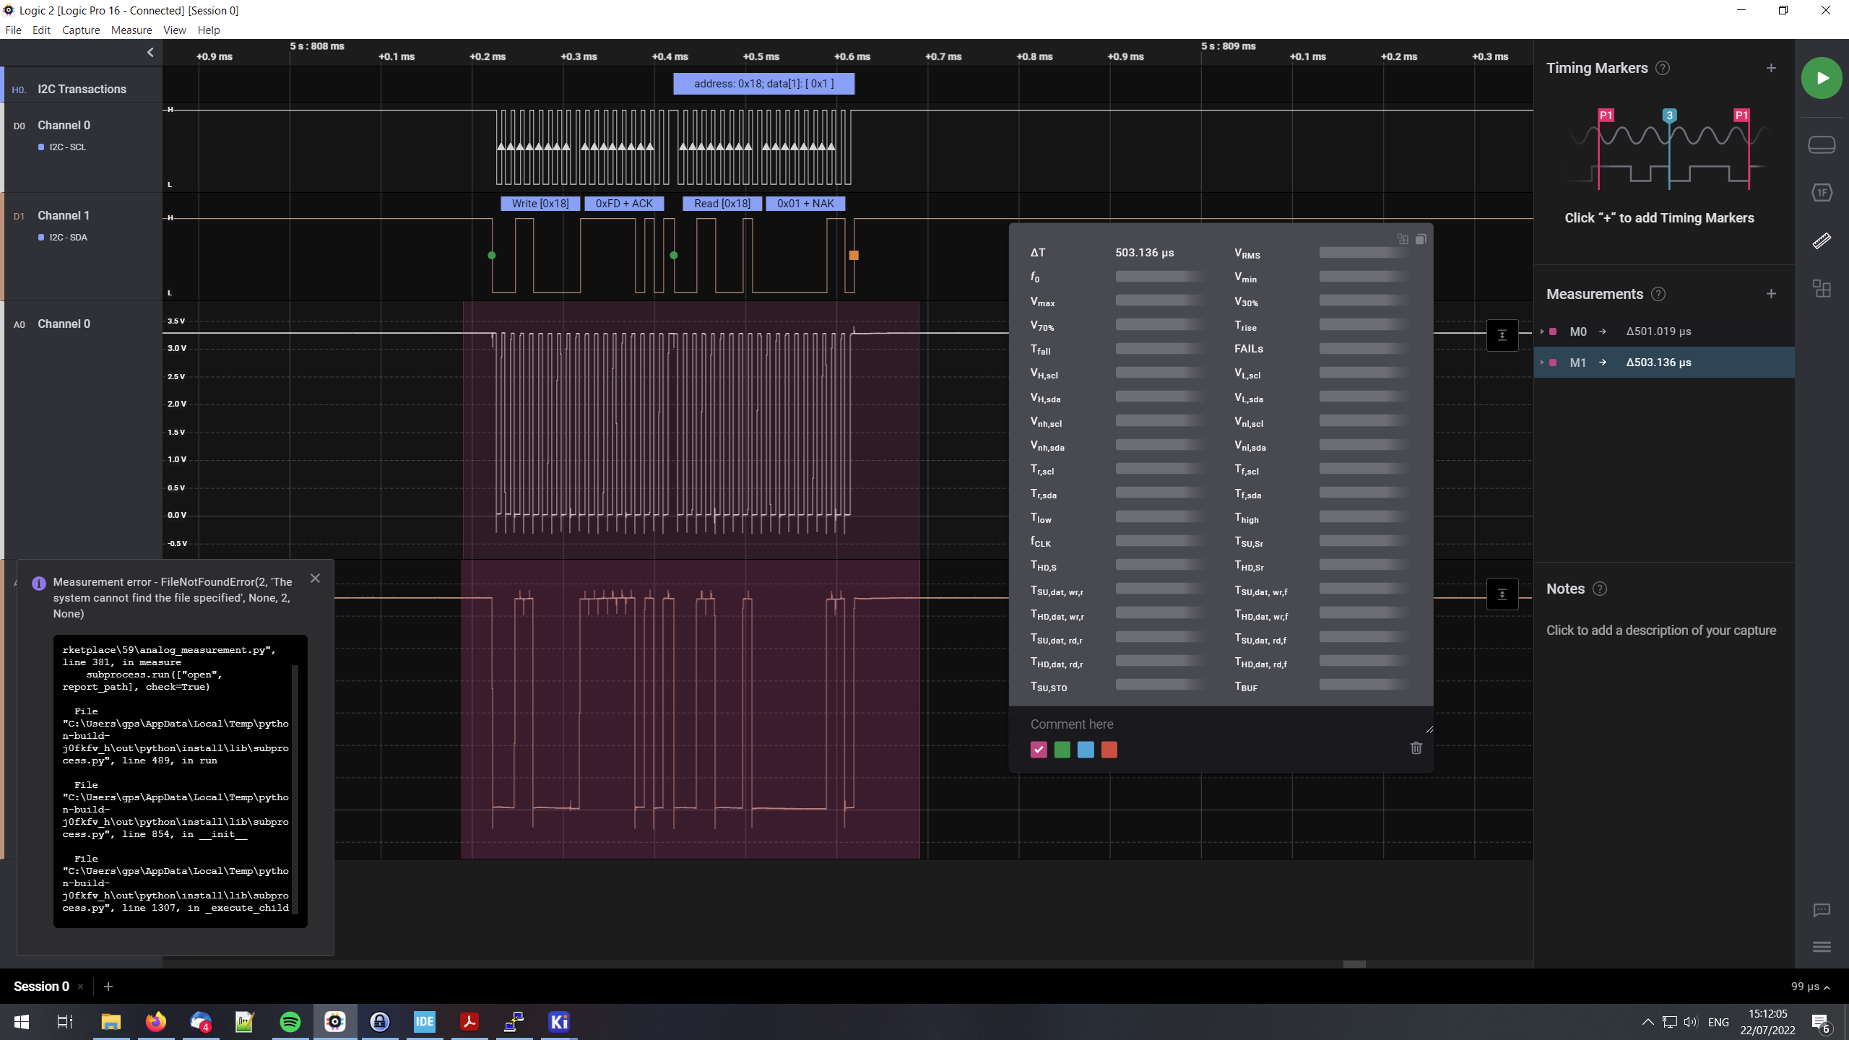Expand the M0 measurement entry
The height and width of the screenshot is (1040, 1849).
(x=1542, y=331)
